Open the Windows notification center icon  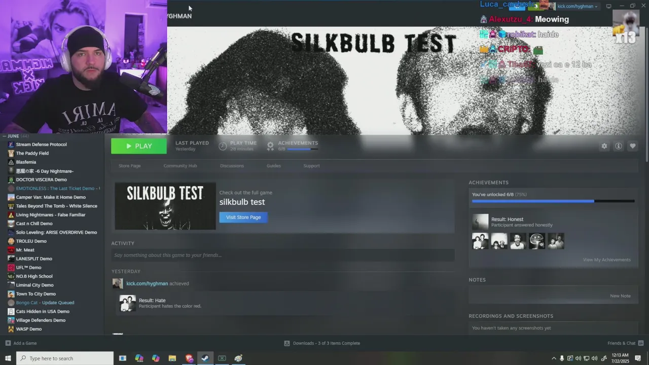(x=638, y=358)
